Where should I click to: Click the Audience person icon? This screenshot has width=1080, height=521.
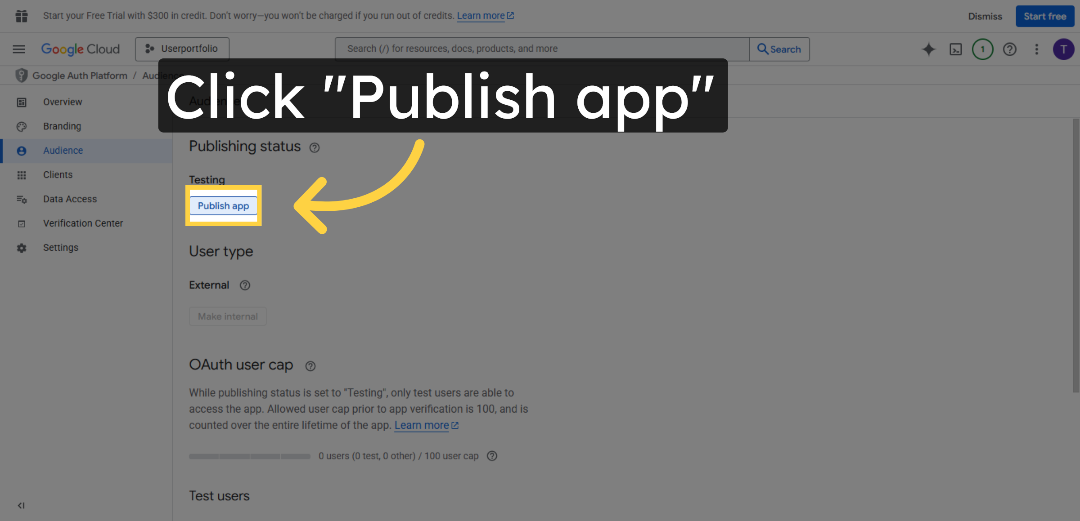coord(22,151)
